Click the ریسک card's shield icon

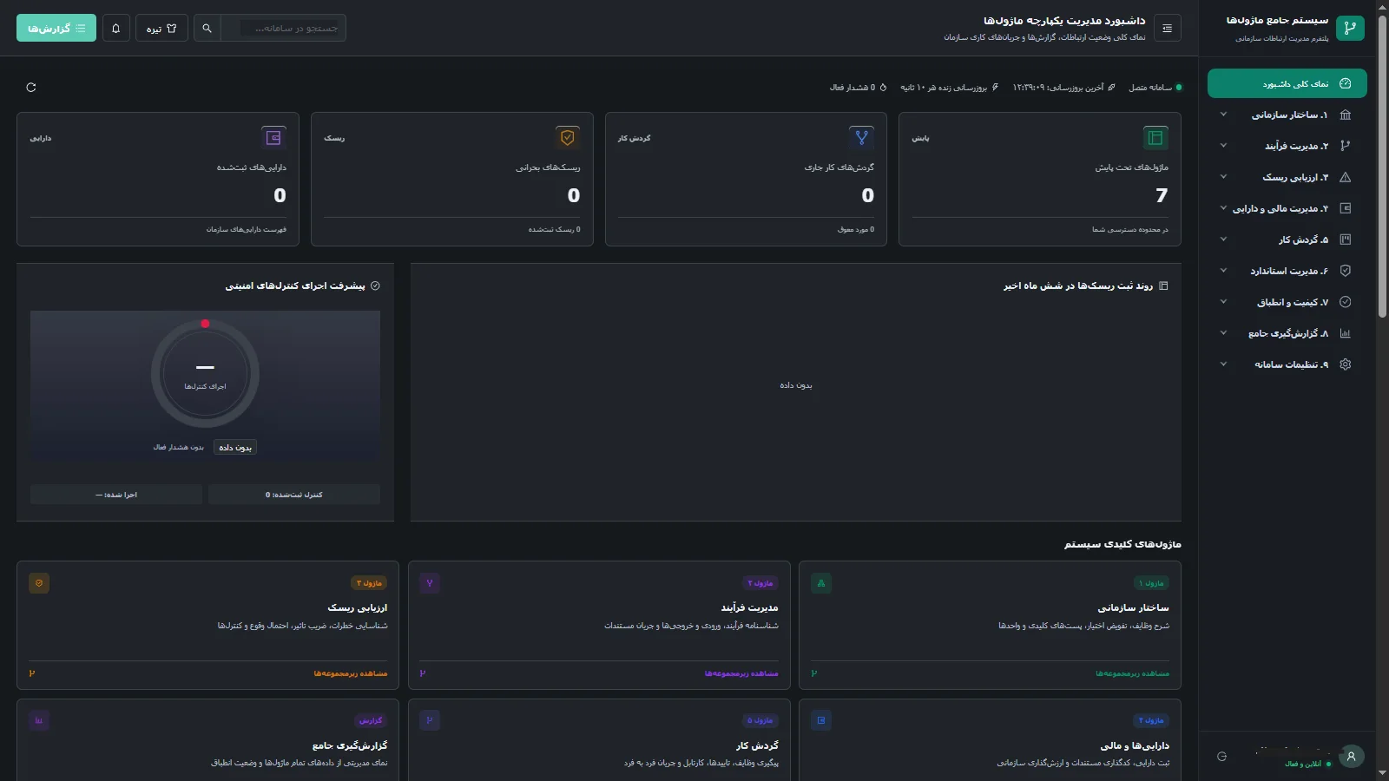(x=568, y=138)
